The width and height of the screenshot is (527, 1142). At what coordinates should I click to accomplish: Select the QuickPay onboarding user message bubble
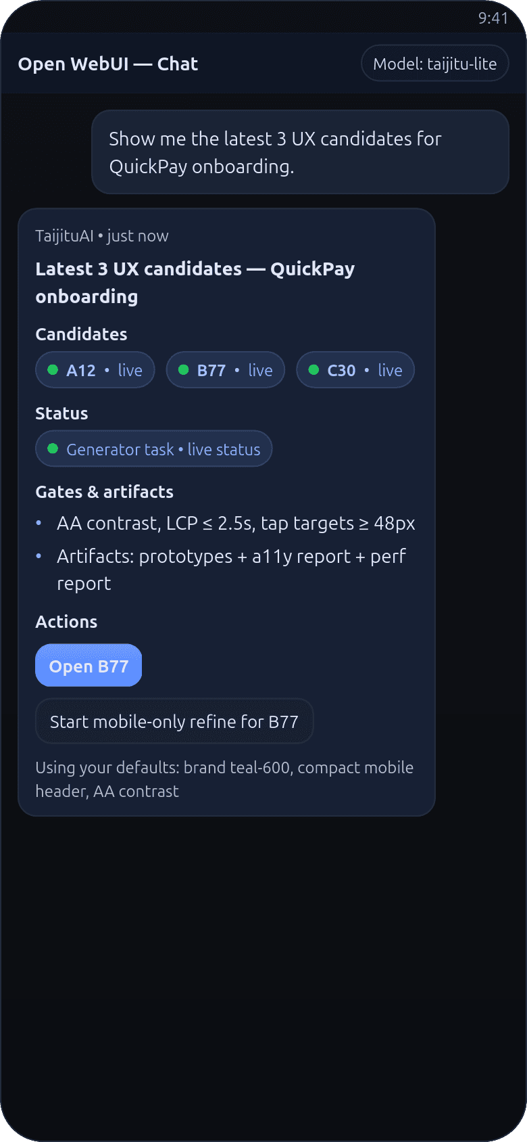click(x=300, y=152)
